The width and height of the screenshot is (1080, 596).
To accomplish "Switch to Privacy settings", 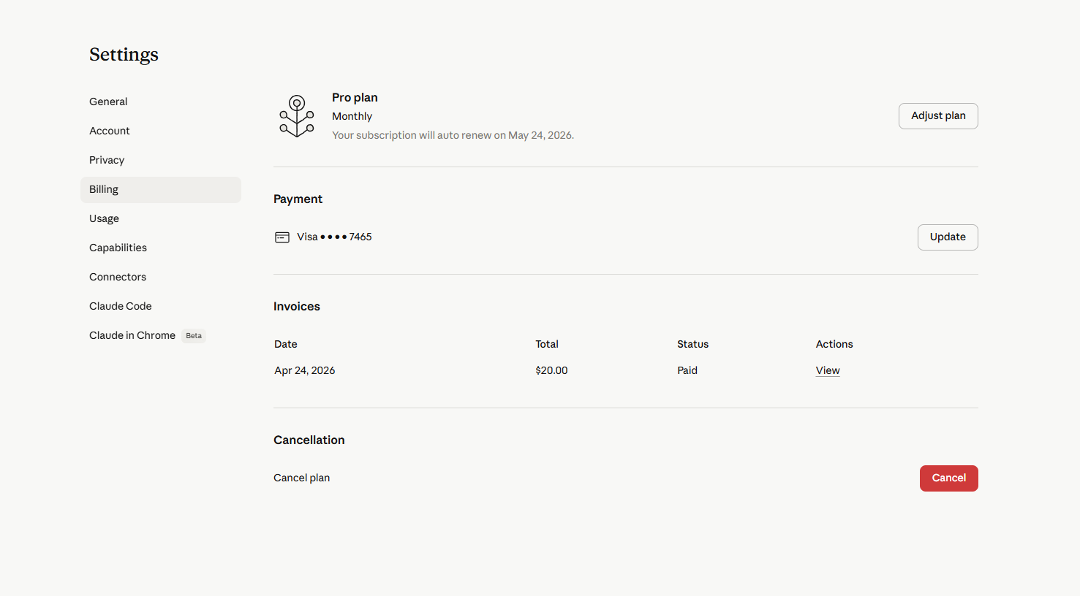I will [x=107, y=160].
